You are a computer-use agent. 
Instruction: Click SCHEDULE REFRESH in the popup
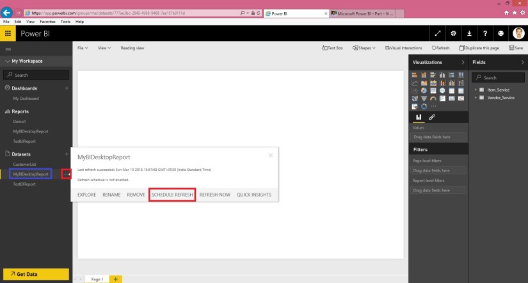point(172,195)
